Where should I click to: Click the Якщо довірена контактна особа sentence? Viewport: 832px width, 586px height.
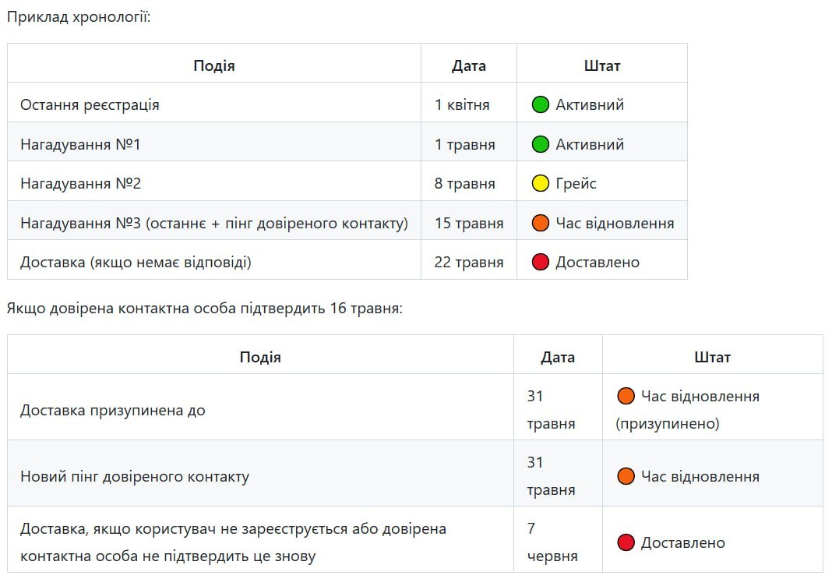pos(205,309)
